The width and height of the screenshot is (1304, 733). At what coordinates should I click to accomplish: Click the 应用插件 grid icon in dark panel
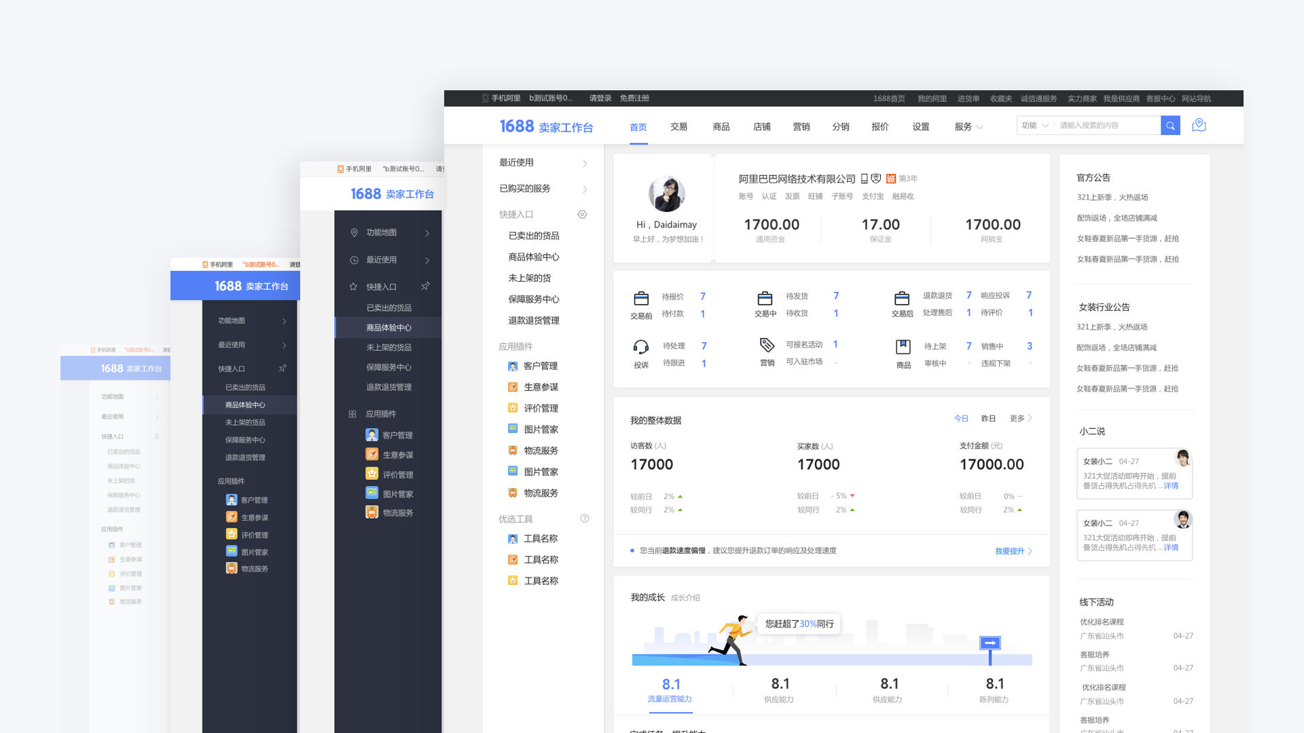352,414
